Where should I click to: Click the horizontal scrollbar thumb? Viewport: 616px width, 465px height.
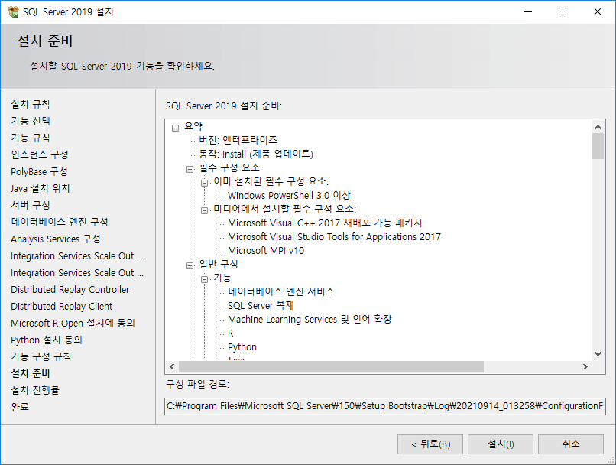coord(331,367)
